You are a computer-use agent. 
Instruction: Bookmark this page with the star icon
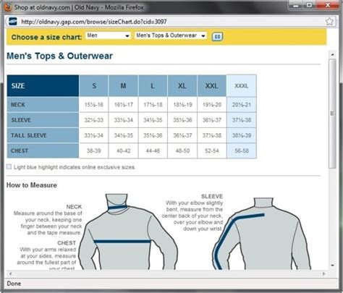coord(329,22)
